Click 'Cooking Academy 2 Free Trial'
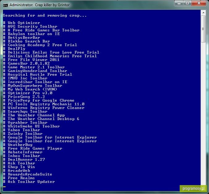 pos(40,45)
